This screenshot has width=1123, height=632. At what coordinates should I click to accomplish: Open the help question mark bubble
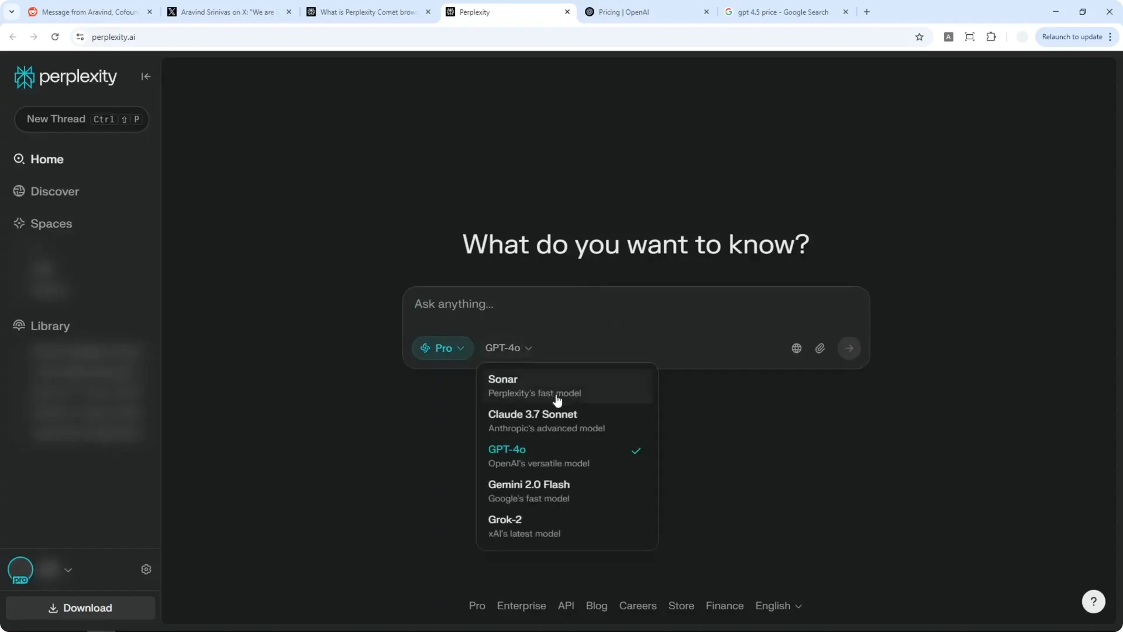click(1094, 601)
